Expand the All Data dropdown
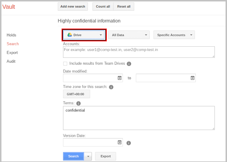The height and width of the screenshot is (162, 227). [x=129, y=35]
